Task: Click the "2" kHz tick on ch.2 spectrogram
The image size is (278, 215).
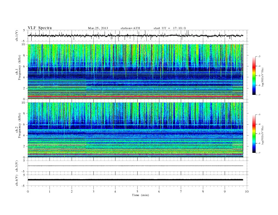Action: tap(24, 146)
